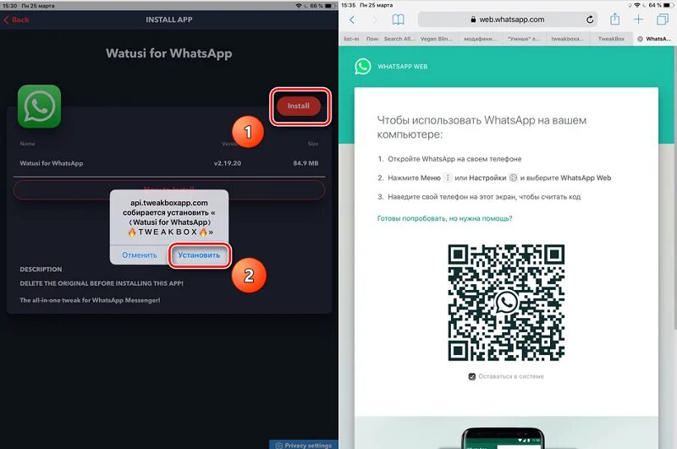The image size is (677, 449).
Task: Tap the all-in-one tweak description text
Action: tap(90, 300)
